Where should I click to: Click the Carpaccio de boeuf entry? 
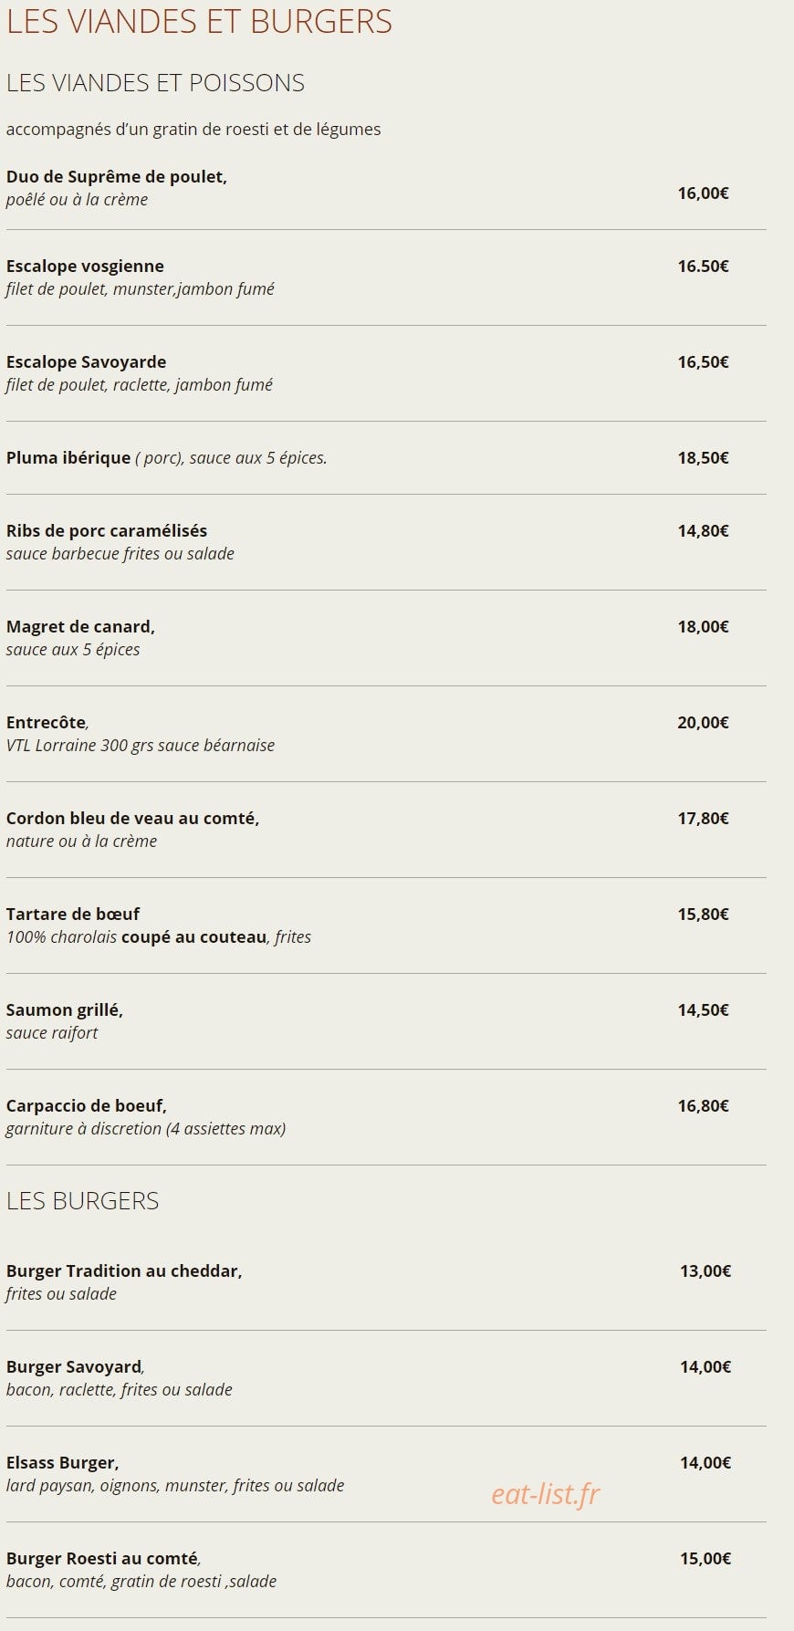tap(87, 1106)
